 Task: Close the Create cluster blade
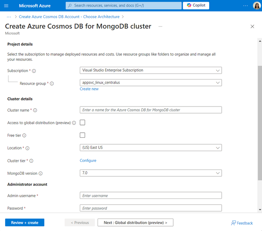252,27
